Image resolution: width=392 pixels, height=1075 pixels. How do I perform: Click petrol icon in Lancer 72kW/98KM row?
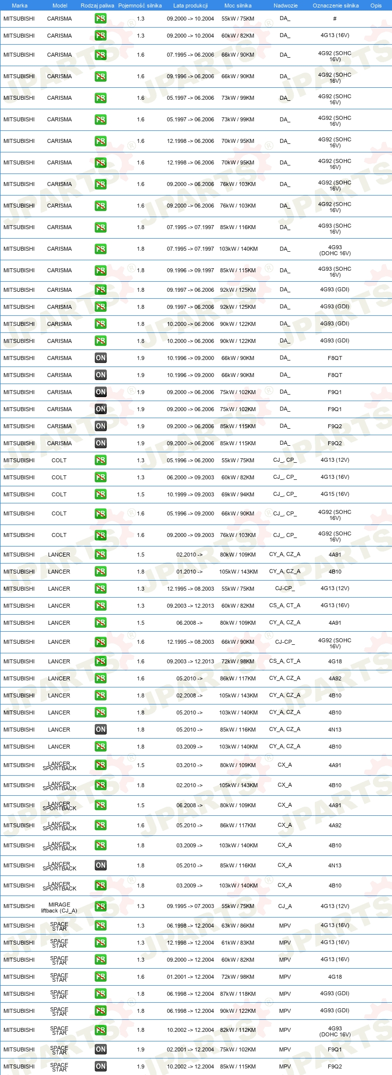[x=101, y=661]
